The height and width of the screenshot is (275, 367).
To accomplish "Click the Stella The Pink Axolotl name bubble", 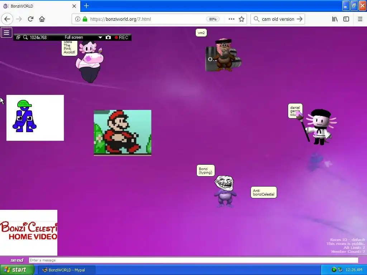I will pos(70,48).
